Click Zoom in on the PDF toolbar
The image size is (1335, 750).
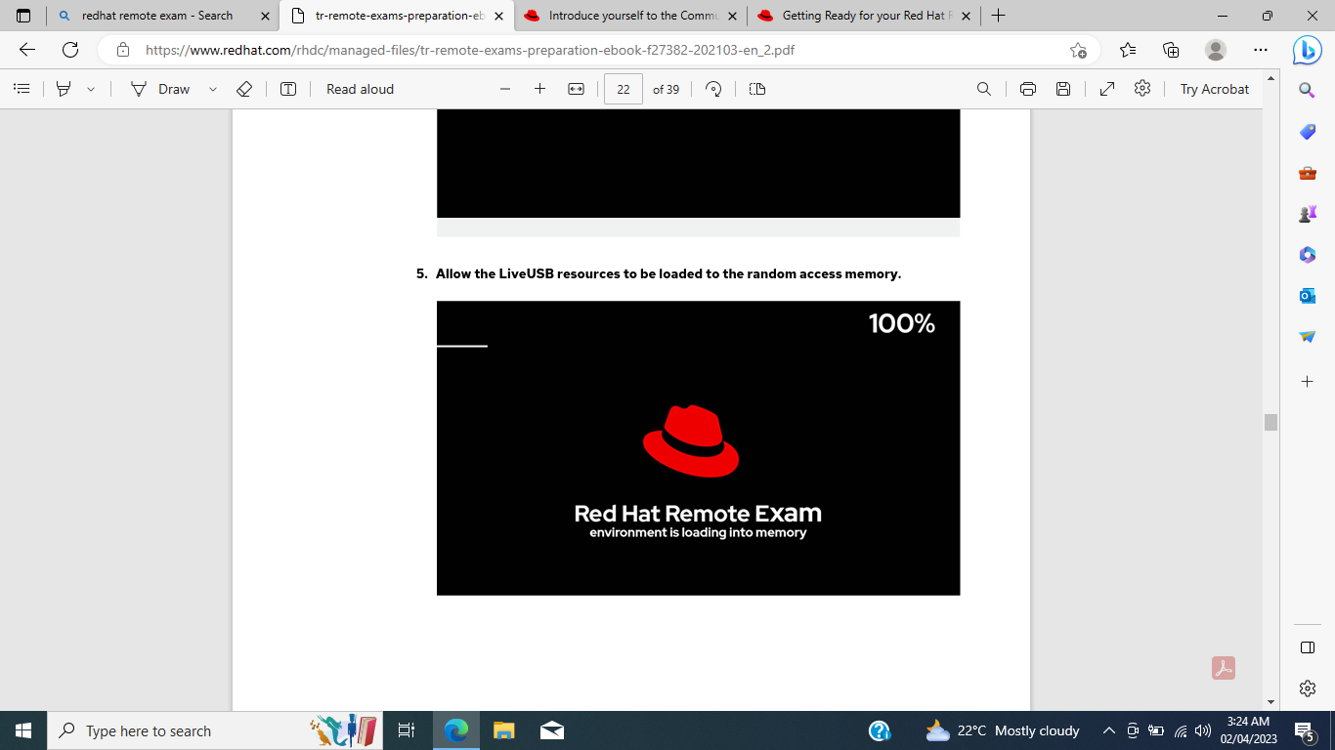[539, 89]
